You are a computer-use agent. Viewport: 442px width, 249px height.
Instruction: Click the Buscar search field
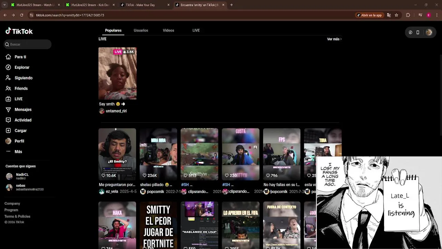28,44
